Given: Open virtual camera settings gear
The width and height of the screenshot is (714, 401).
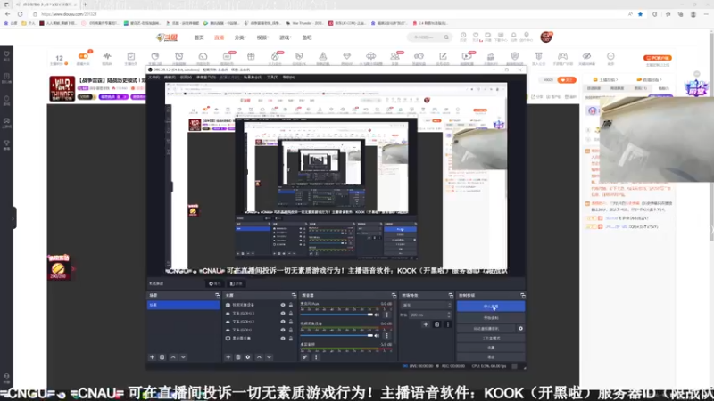Looking at the screenshot, I should (x=520, y=328).
